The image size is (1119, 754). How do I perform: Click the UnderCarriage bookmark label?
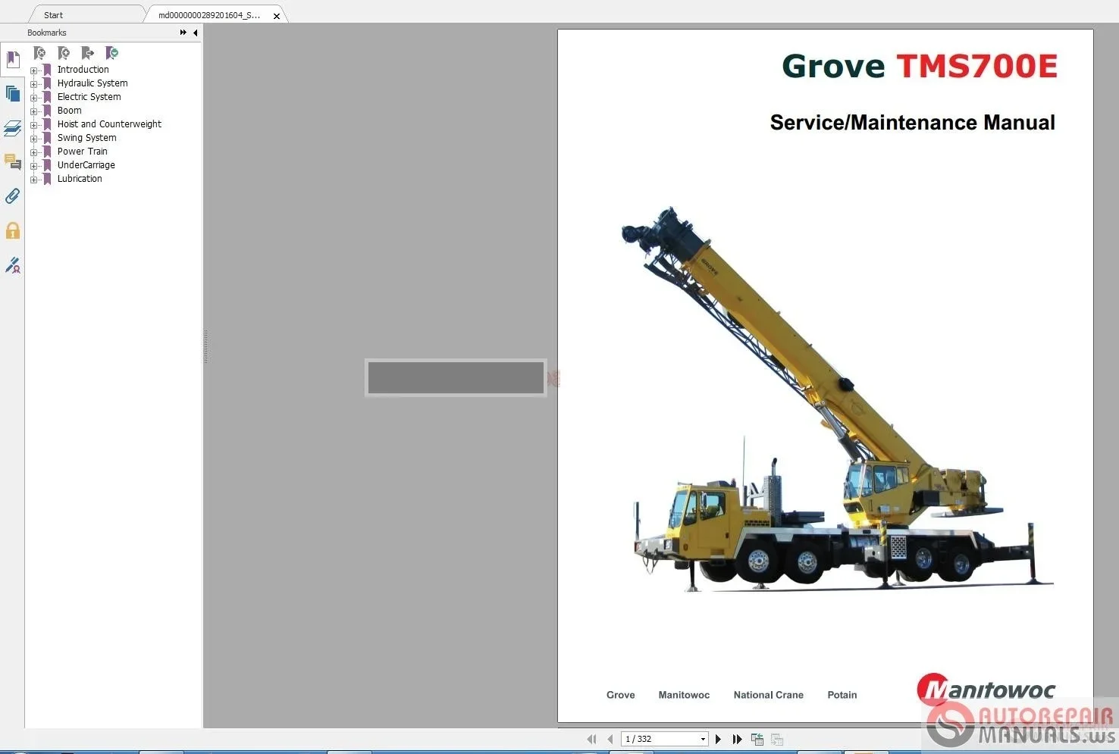click(86, 165)
